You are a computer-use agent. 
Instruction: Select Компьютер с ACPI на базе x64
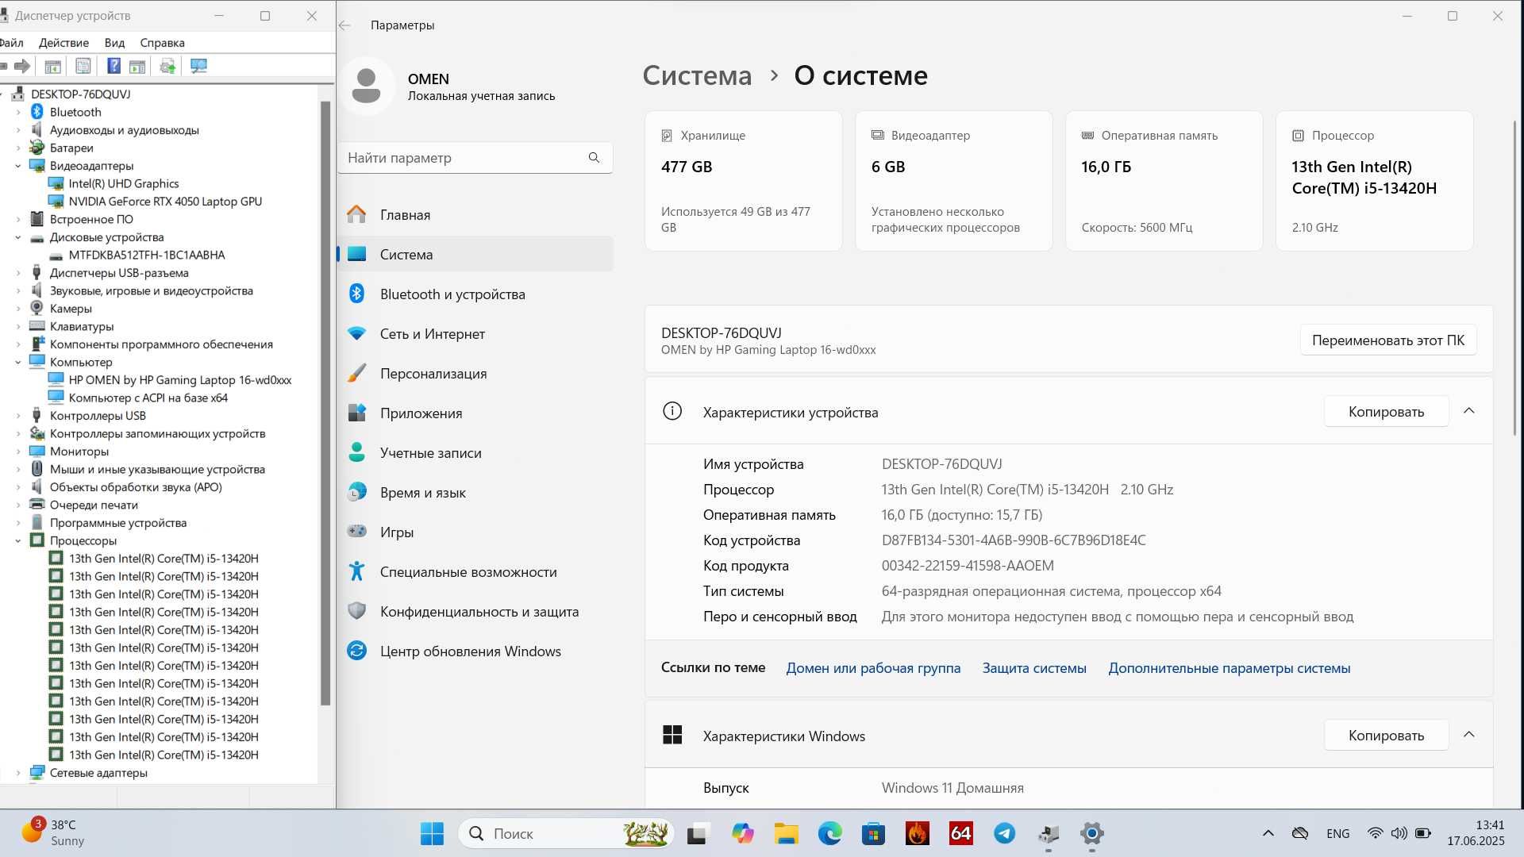pos(148,398)
